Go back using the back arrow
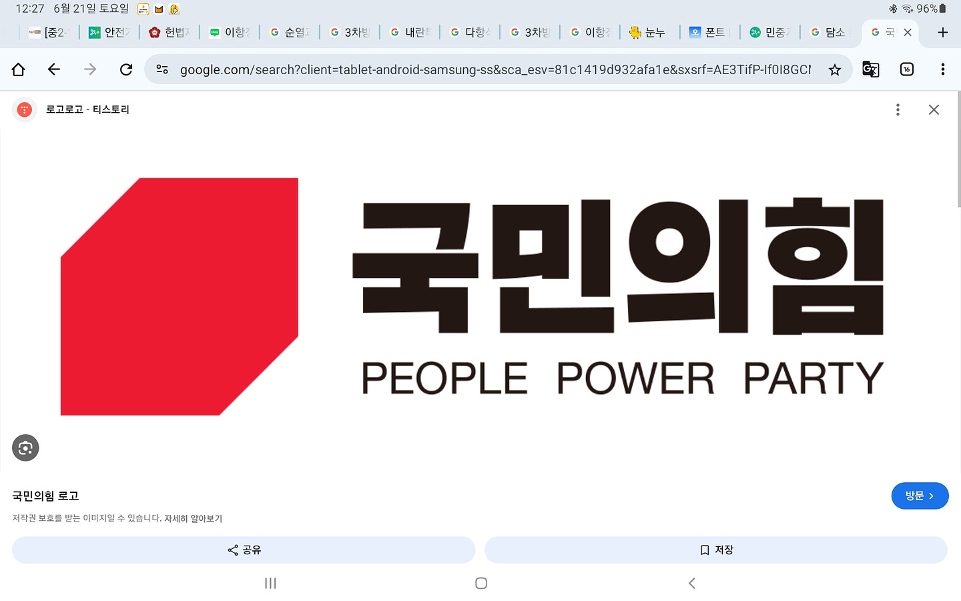Viewport: 961px width, 601px height. 54,69
